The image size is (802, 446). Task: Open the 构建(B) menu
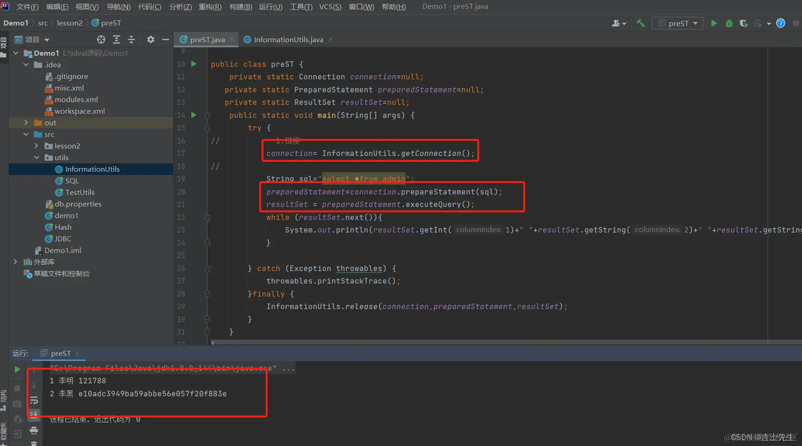[241, 6]
